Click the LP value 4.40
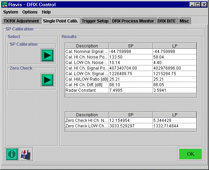Screen dimensions: 209x170 click(175, 63)
